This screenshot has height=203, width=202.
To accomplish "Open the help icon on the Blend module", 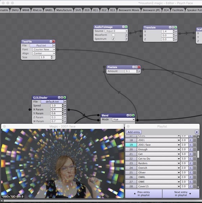I will 131,115.
